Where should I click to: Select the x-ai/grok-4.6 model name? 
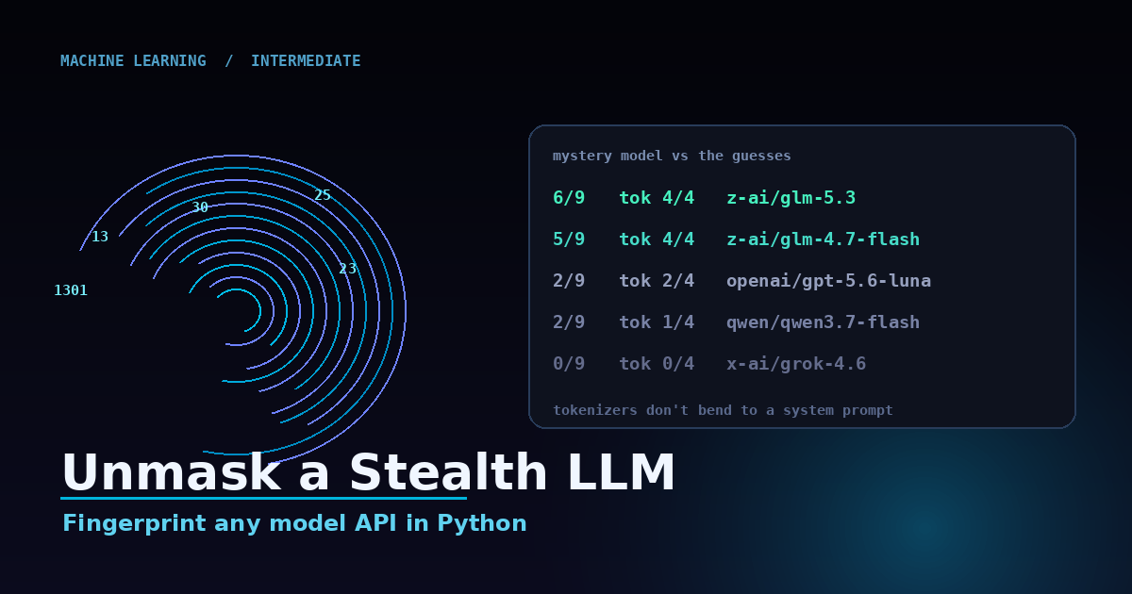pyautogui.click(x=796, y=364)
